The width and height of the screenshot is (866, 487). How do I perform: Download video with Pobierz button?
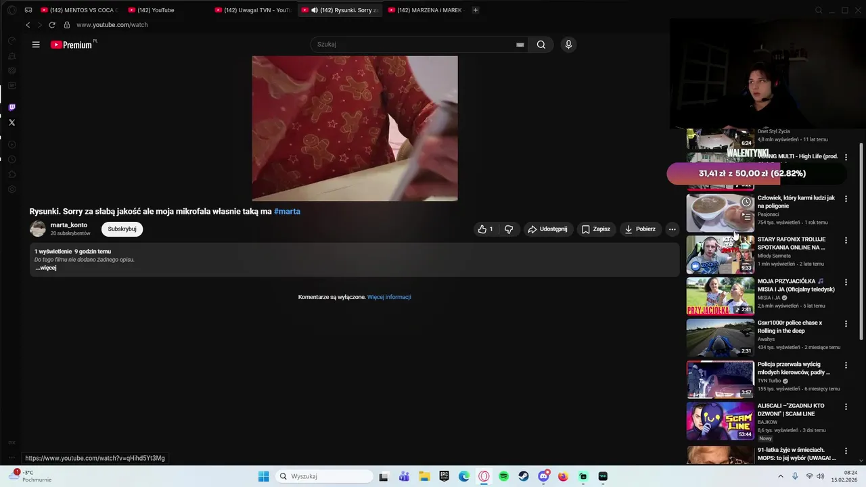click(640, 229)
